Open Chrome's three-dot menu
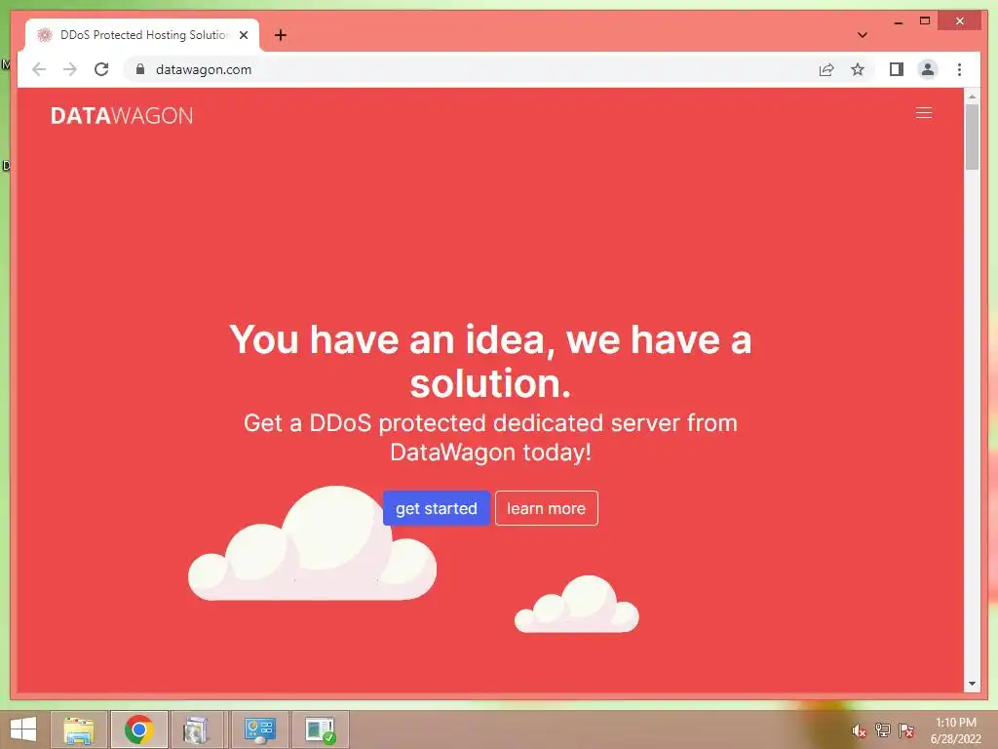The height and width of the screenshot is (749, 998). (959, 69)
